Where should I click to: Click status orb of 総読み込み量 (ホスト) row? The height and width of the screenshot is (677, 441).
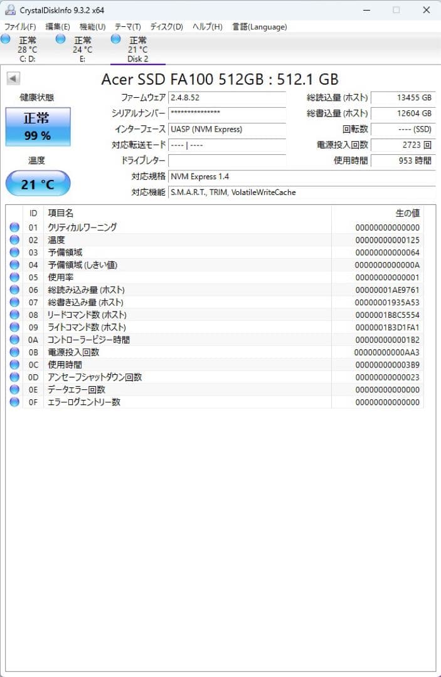(14, 290)
